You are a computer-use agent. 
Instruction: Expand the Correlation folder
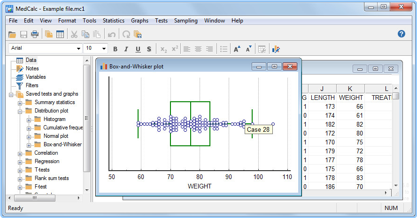coord(20,154)
